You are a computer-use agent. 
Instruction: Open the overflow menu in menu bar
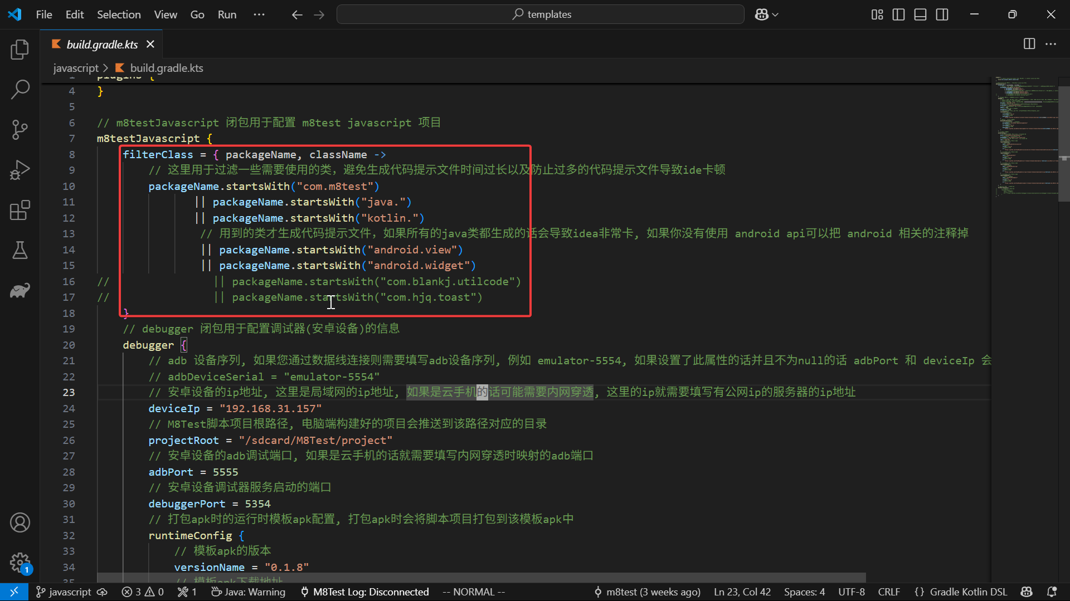pos(259,14)
